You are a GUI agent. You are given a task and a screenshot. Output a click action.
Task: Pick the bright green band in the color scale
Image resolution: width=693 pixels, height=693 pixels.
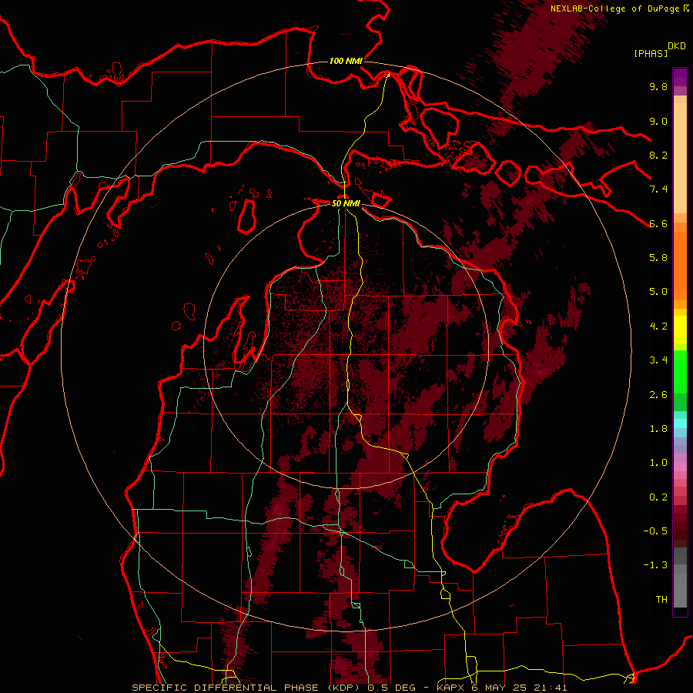pos(680,371)
